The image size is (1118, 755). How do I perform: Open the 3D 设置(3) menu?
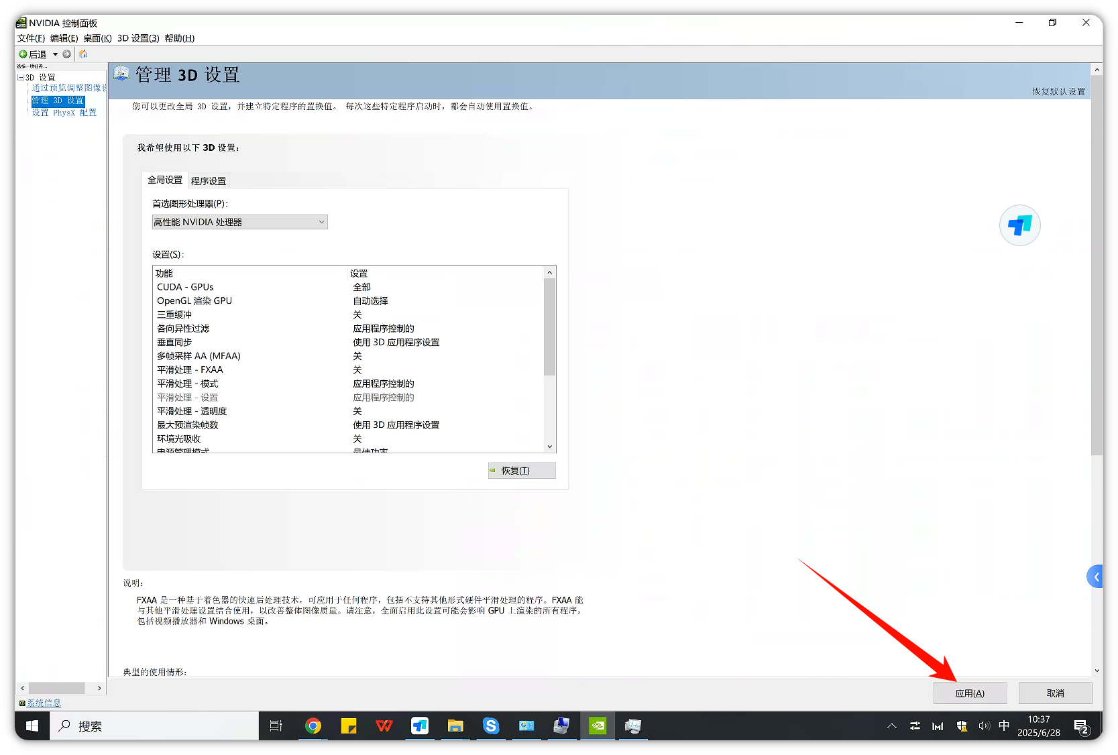(138, 38)
